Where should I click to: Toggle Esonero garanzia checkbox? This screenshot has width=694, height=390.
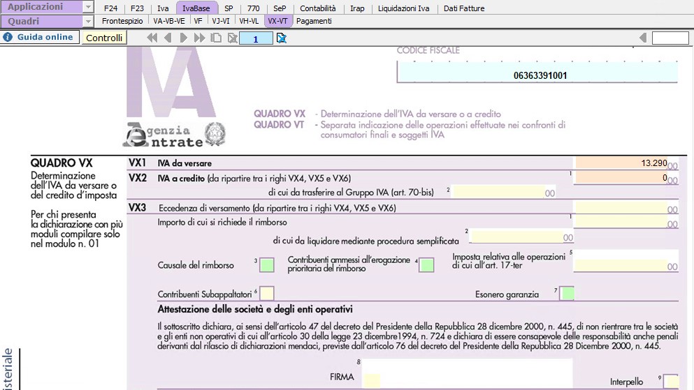click(567, 293)
